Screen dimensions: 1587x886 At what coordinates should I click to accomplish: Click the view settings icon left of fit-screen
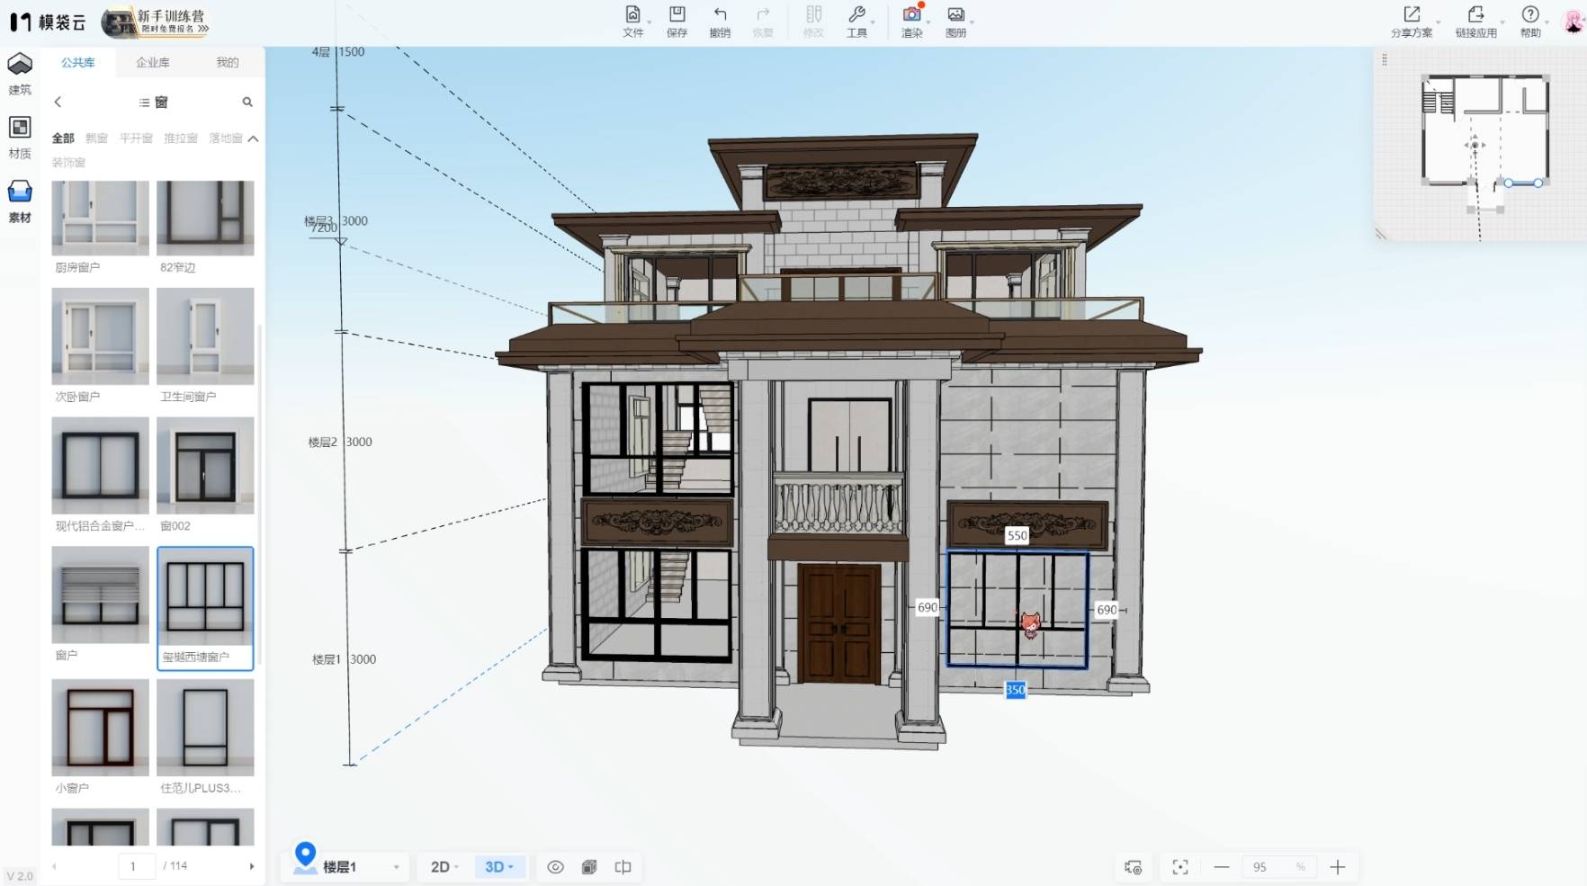point(1134,867)
